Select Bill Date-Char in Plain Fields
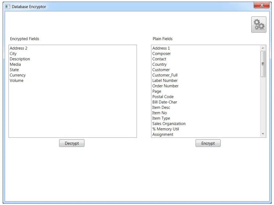The width and height of the screenshot is (274, 205). (x=165, y=102)
